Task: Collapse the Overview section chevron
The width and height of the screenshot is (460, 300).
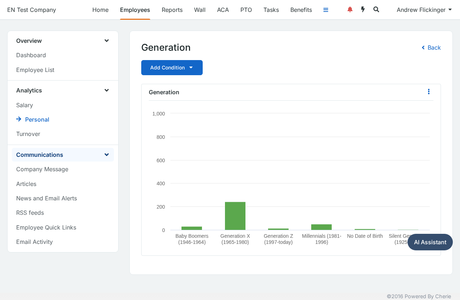Action: (107, 41)
